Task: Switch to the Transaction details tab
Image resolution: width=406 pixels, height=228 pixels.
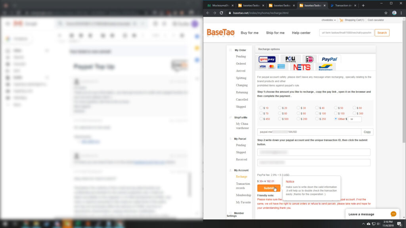Action: 343,6
